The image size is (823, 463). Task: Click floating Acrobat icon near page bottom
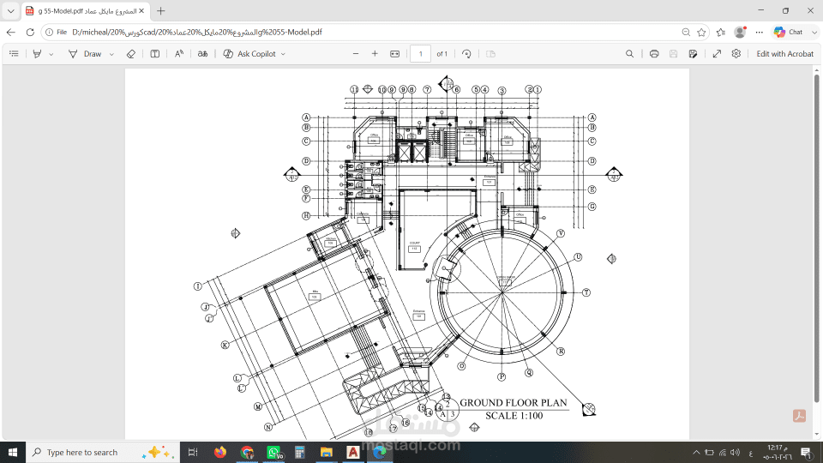pyautogui.click(x=799, y=417)
